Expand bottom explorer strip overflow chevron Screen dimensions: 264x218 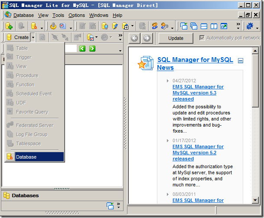click(118, 205)
